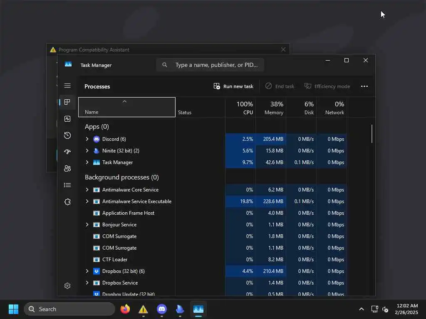Open the Task Manager hamburger navigation menu
Screen dimensions: 426x319
coord(67,86)
